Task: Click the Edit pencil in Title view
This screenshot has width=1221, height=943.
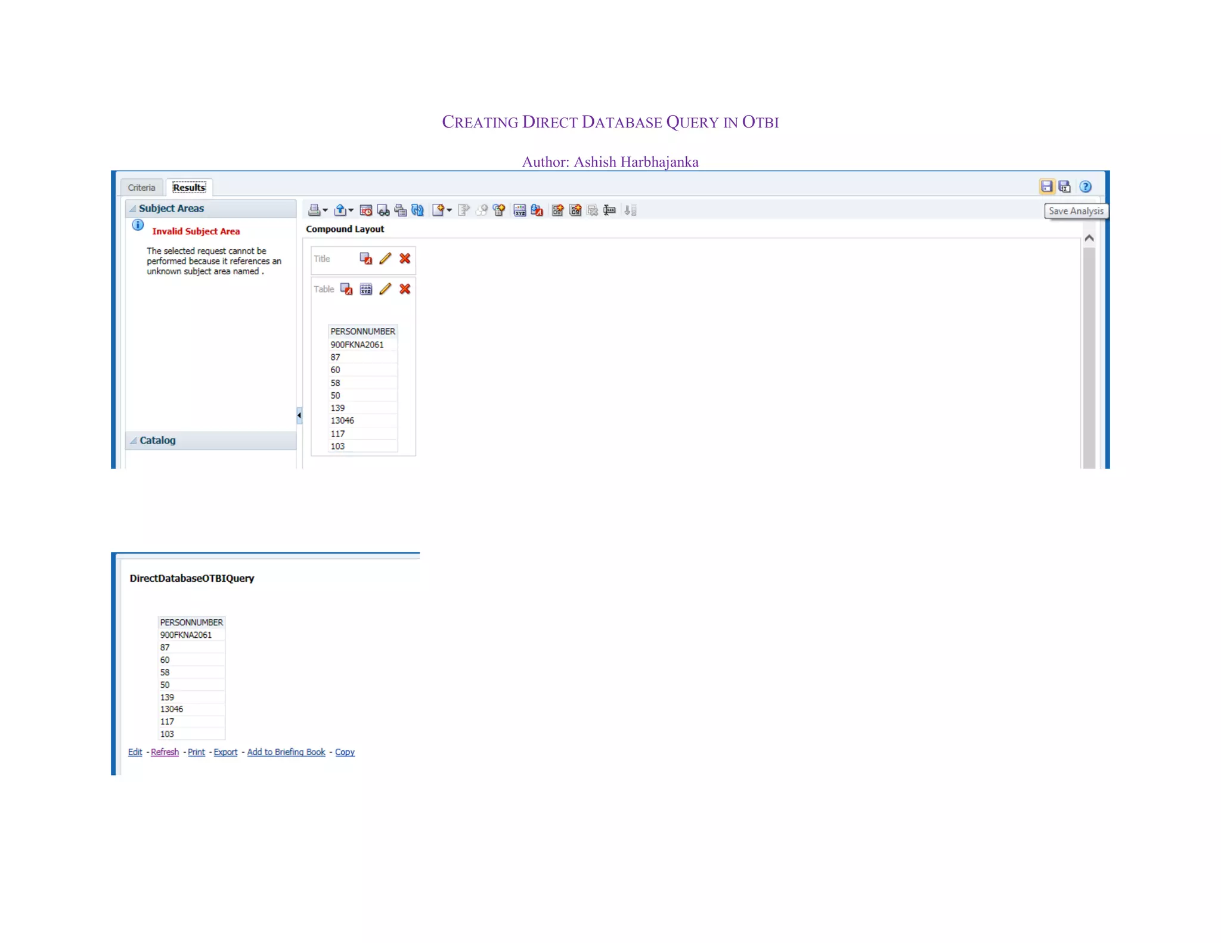Action: coord(385,258)
